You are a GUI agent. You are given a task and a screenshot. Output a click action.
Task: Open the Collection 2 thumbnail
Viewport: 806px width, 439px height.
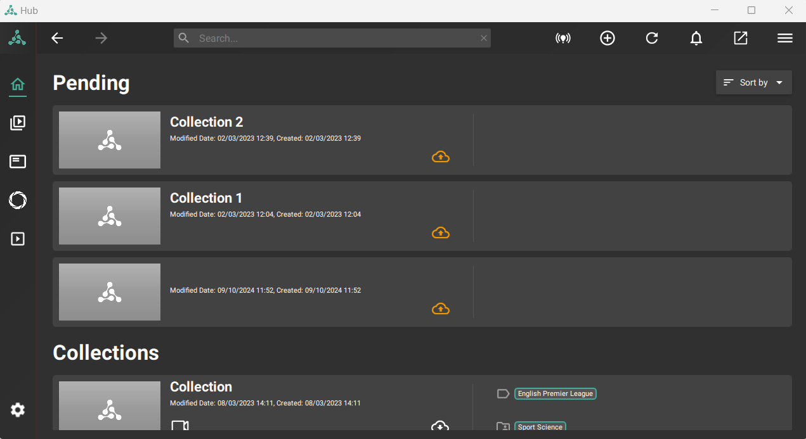(x=110, y=140)
